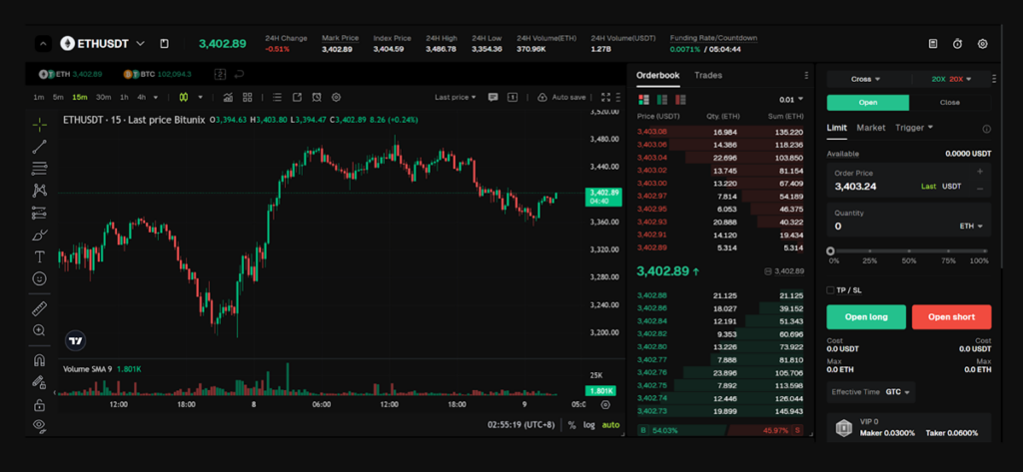Toggle hide all drawings eye icon

click(39, 426)
